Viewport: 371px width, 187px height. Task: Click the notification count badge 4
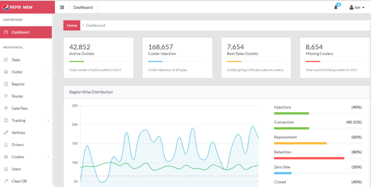coord(339,4)
